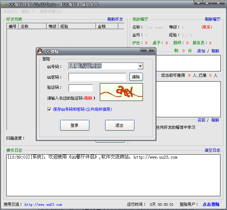The image size is (227, 210).
Task: Click the log entry text in 操作日志
Action: click(92, 157)
